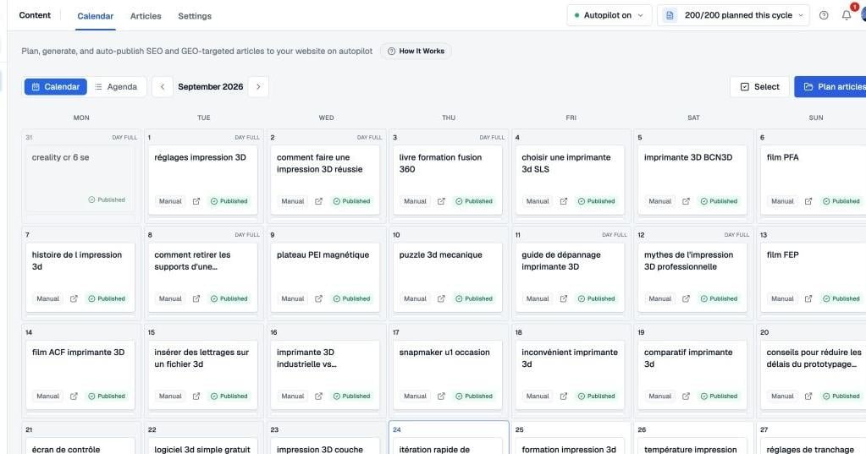Open external link for film FEP
This screenshot has height=454, width=866.
click(808, 298)
